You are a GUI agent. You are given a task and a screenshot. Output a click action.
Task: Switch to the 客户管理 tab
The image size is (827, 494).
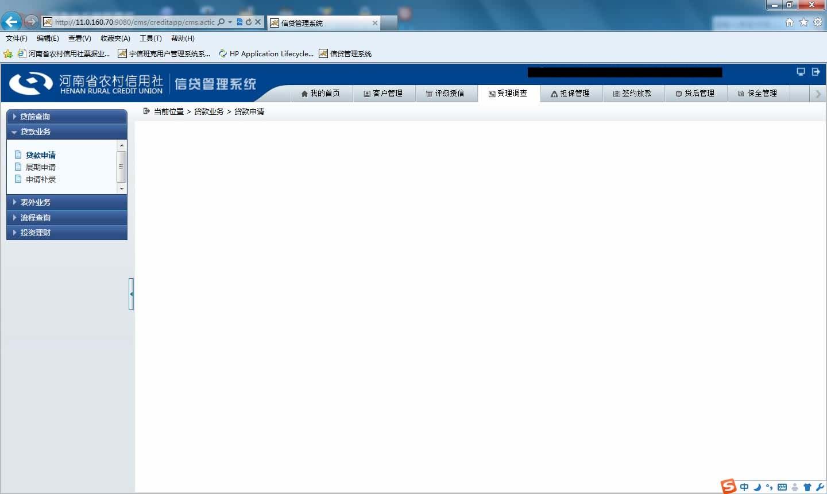coord(383,93)
